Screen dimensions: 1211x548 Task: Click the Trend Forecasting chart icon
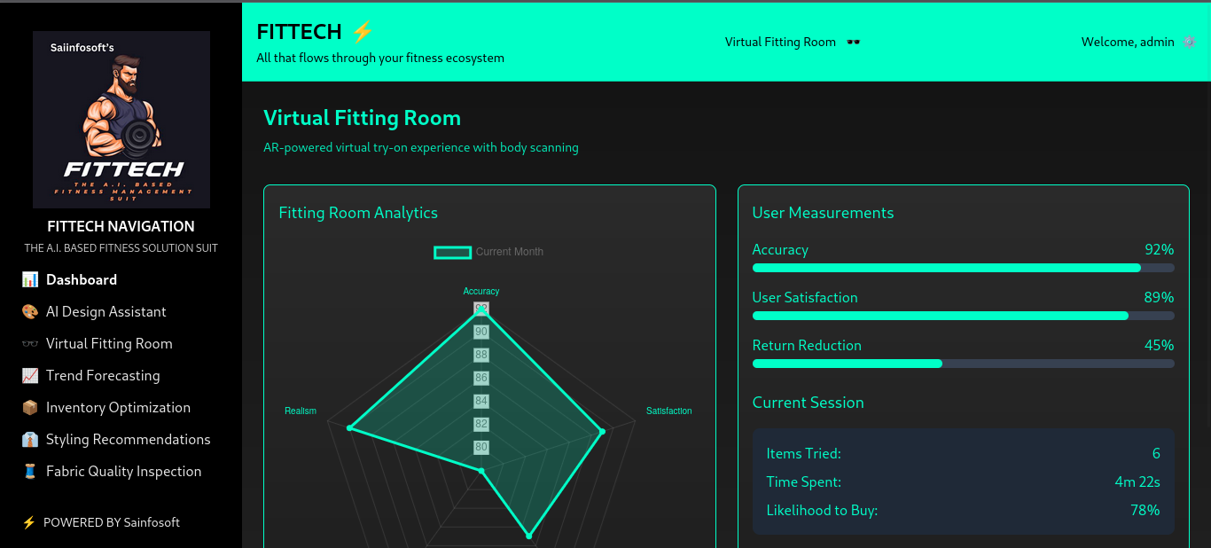(x=30, y=375)
